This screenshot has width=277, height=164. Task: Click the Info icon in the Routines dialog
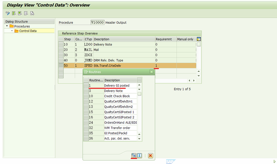pyautogui.click(x=139, y=155)
